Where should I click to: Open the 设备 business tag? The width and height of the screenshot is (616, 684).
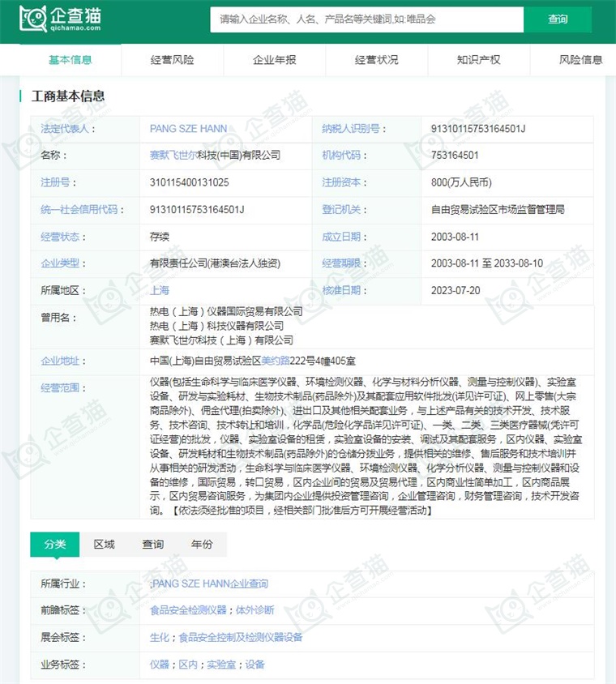pyautogui.click(x=255, y=665)
